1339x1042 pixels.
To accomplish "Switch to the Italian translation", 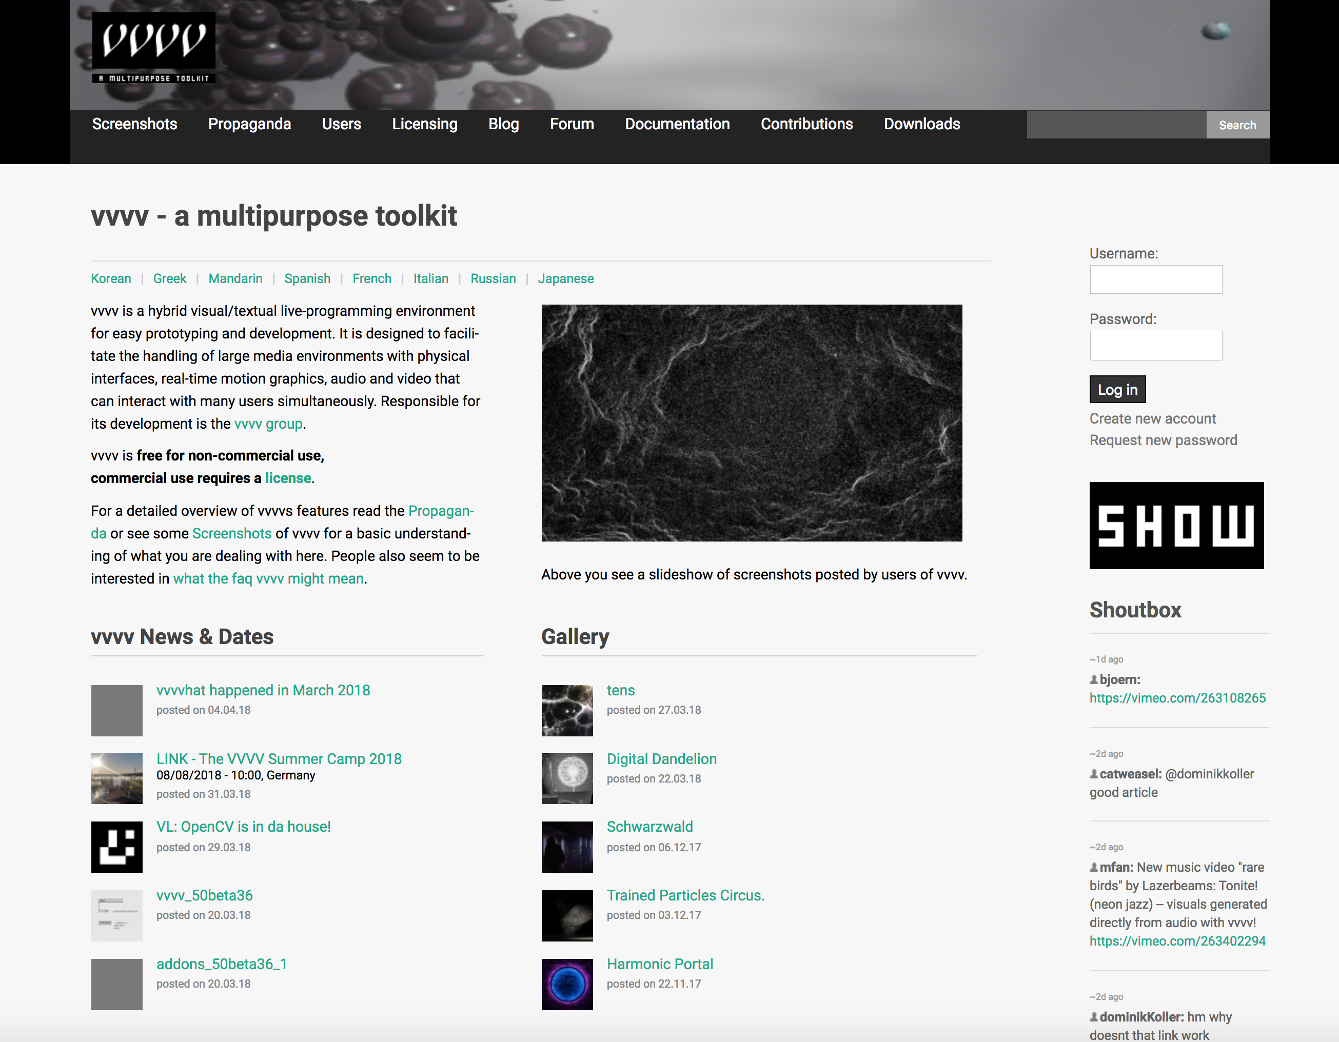I will [x=430, y=279].
